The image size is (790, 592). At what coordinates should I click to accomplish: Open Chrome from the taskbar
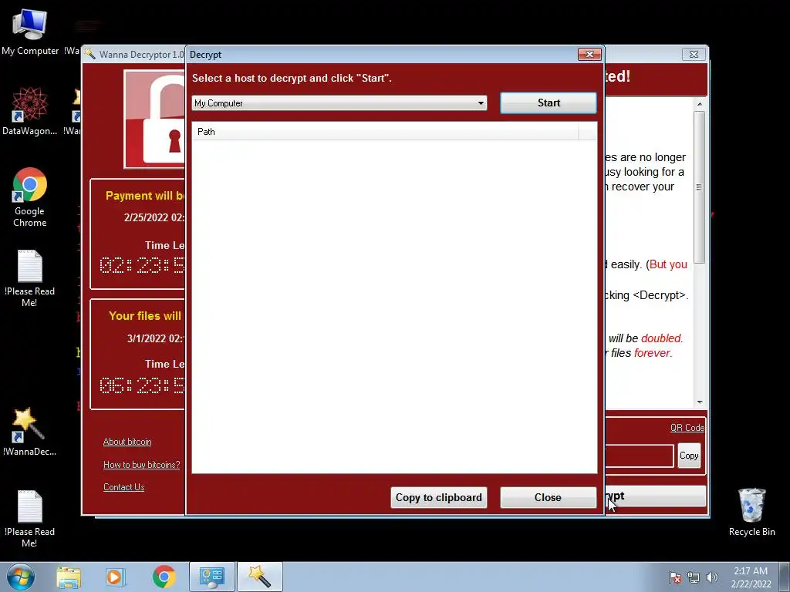tap(164, 577)
